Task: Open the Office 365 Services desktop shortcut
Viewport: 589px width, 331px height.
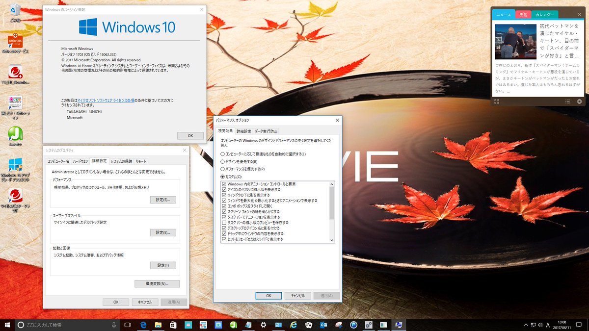Action: click(x=15, y=44)
